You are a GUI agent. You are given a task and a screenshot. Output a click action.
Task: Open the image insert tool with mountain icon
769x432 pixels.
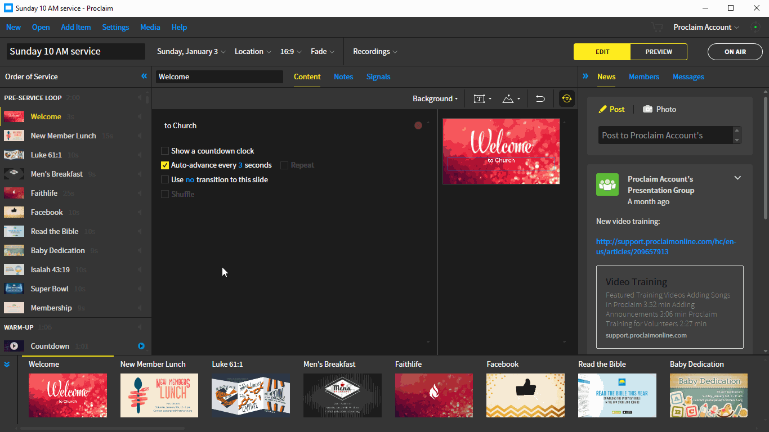click(x=511, y=98)
